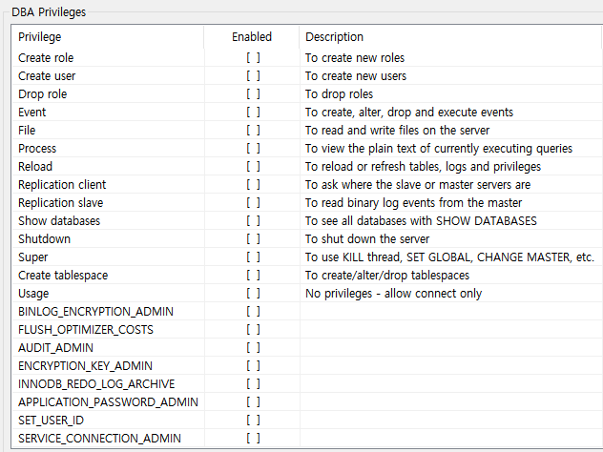The image size is (603, 452).
Task: Toggle the File privilege checkbox
Action: coord(253,130)
